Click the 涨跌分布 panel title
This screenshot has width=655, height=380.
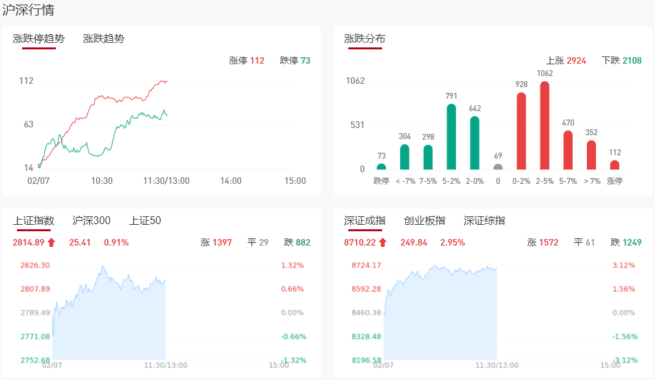(365, 39)
